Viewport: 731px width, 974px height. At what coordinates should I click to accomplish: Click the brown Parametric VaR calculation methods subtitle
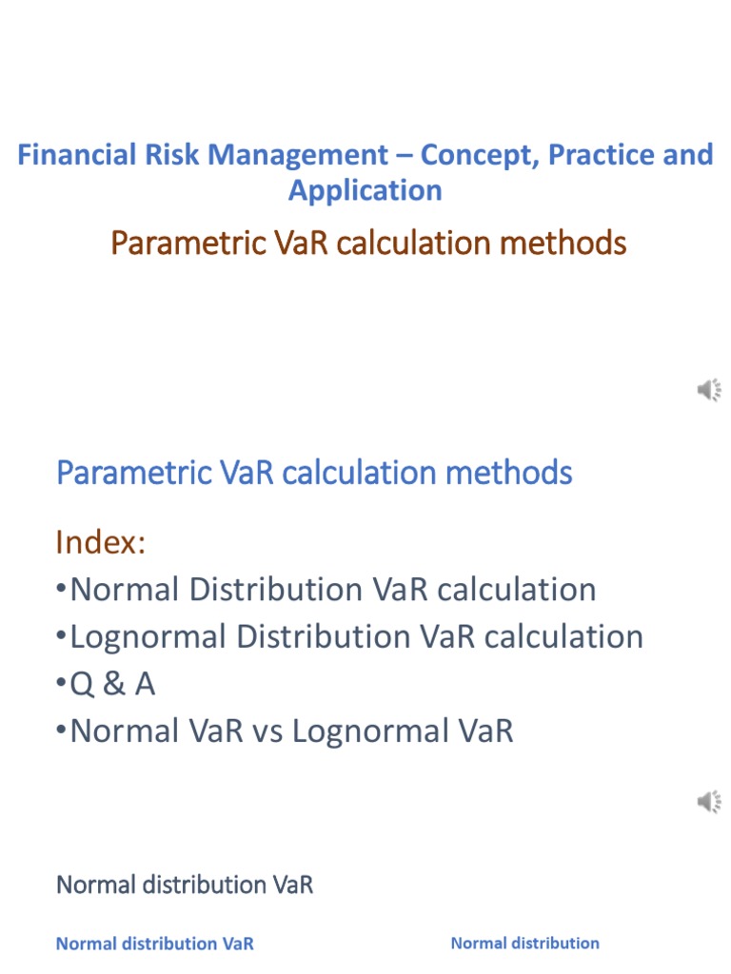click(x=368, y=243)
